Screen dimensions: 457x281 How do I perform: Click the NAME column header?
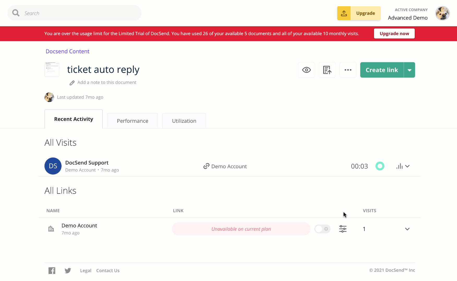[53, 211]
